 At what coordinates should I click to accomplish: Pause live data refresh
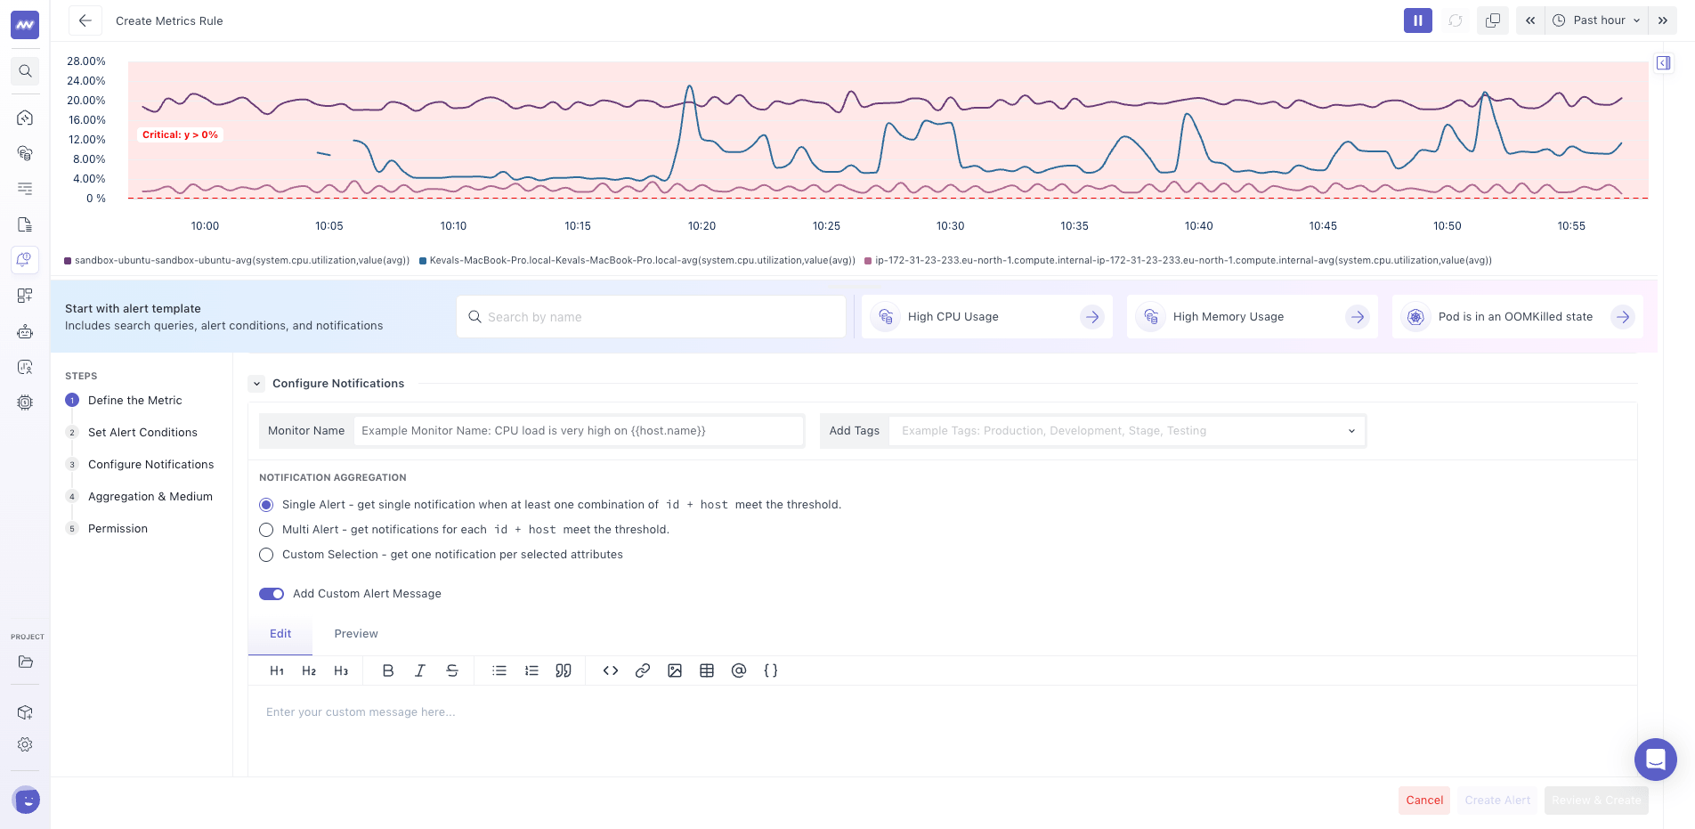point(1418,20)
